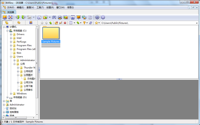The image size is (200, 125).
Task: Open view mode dropdown arrow
Action: [x=74, y=23]
